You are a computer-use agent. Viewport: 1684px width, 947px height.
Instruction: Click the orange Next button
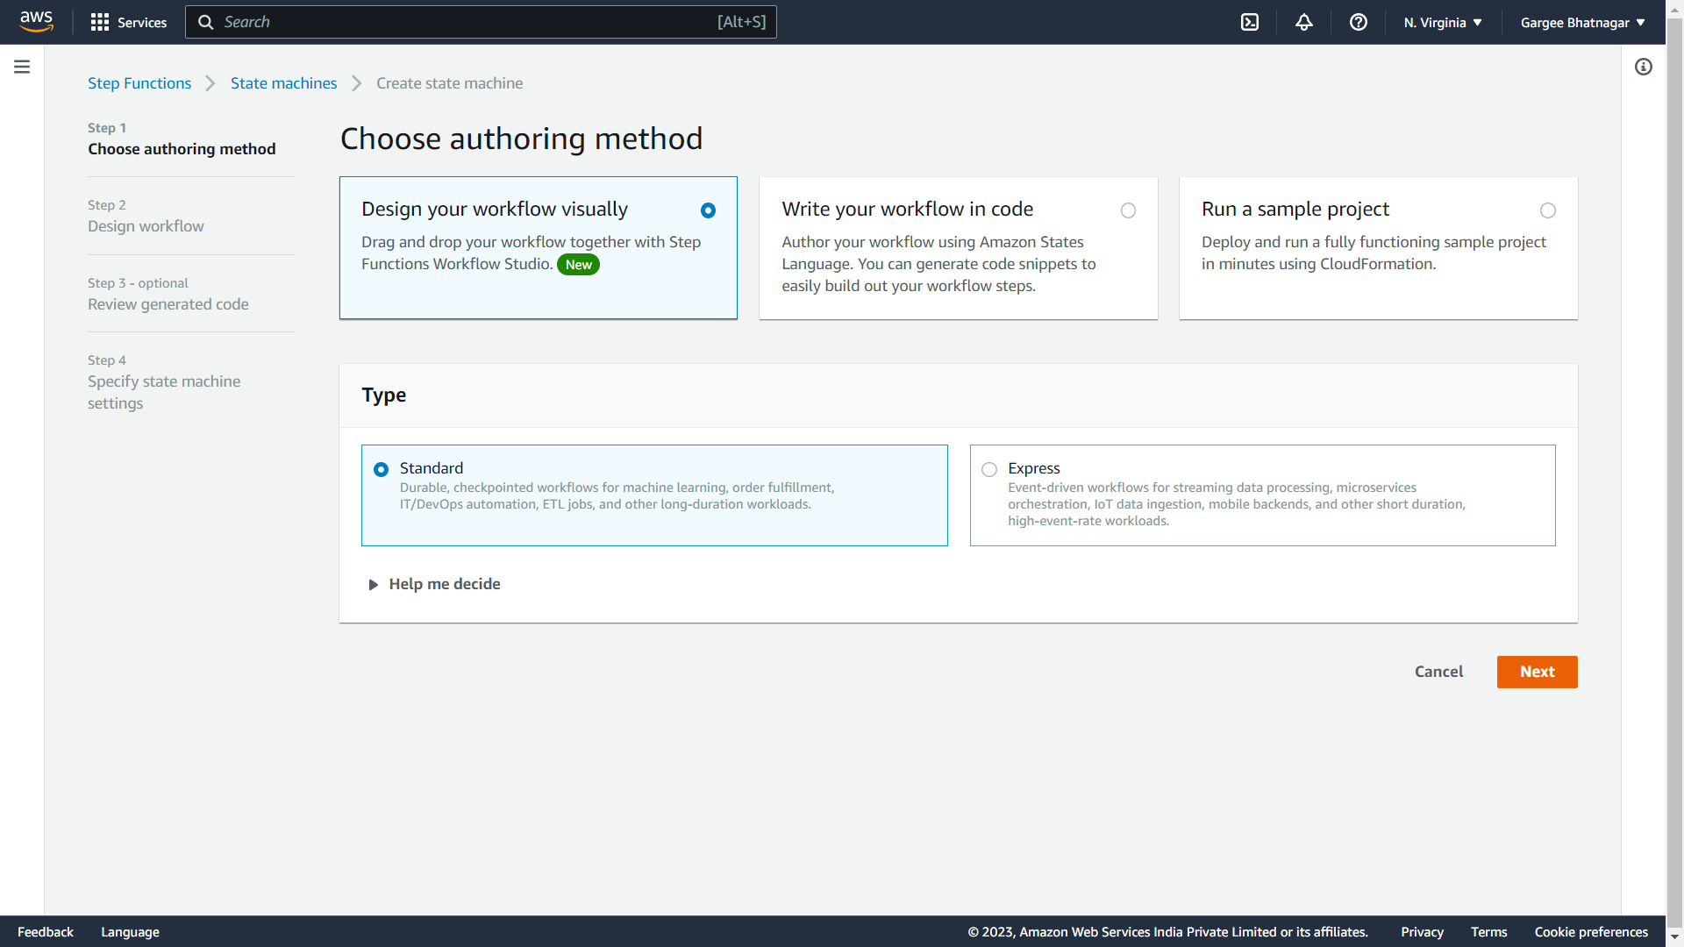coord(1537,672)
